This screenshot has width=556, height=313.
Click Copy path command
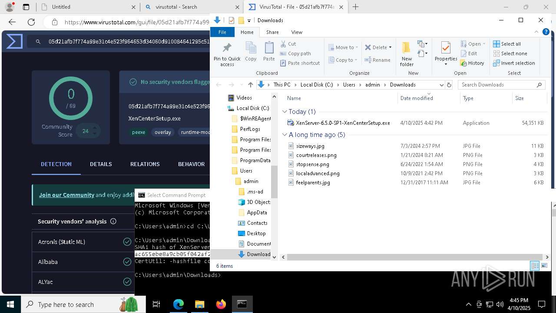coord(295,53)
